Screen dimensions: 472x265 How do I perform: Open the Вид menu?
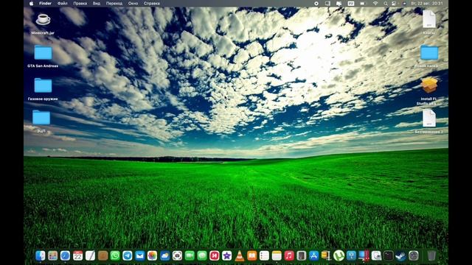tap(97, 4)
